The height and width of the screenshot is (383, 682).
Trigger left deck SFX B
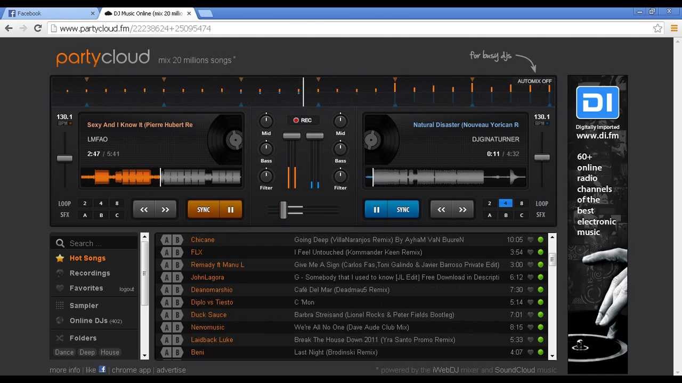[101, 215]
